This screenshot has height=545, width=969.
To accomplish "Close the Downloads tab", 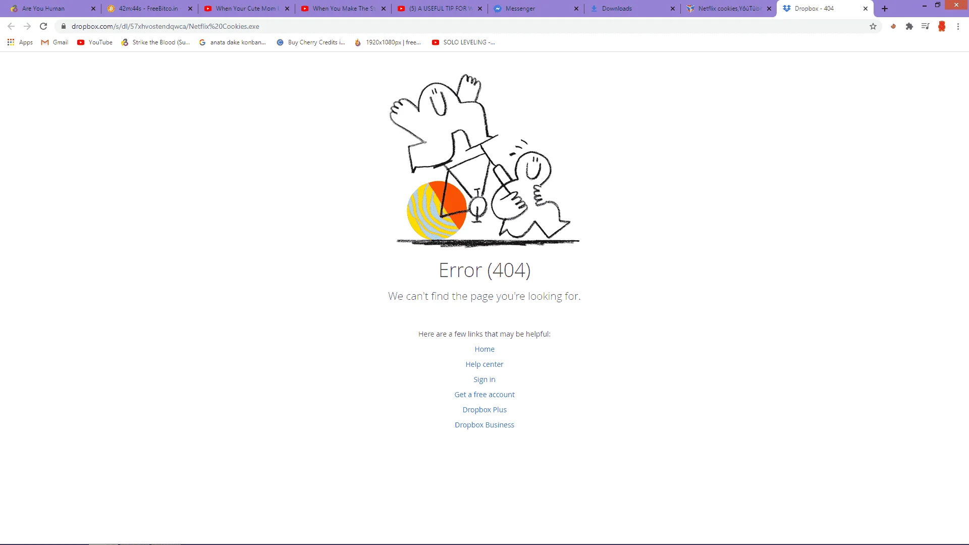I will coord(673,9).
